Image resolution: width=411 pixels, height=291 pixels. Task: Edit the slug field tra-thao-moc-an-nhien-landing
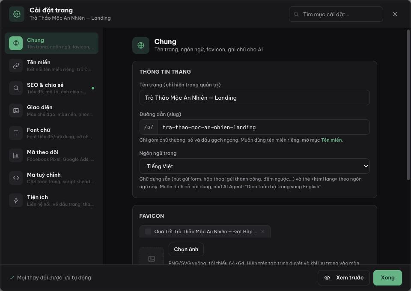(263, 127)
